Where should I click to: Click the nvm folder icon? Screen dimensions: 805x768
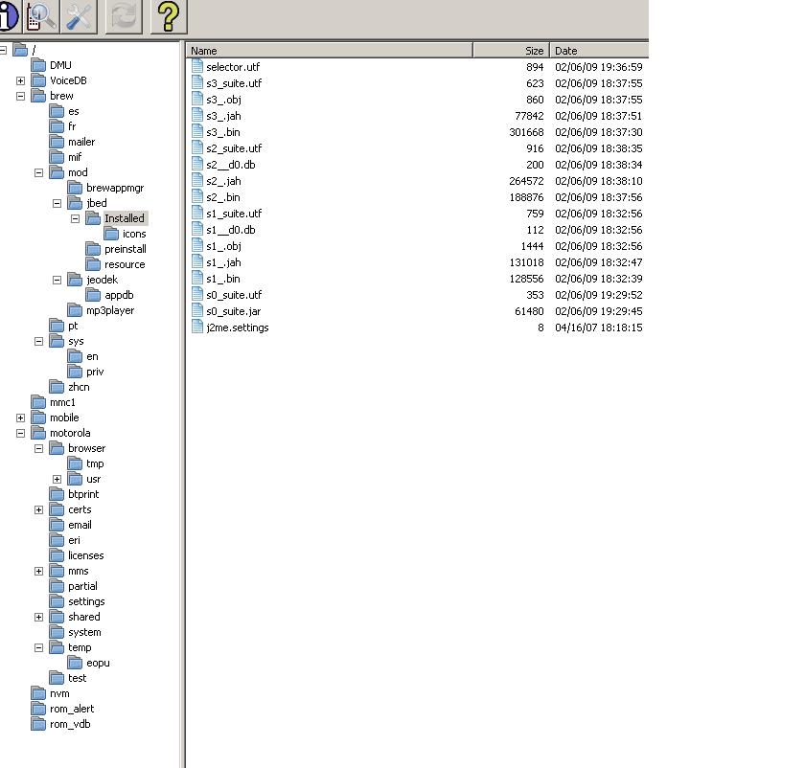[38, 693]
